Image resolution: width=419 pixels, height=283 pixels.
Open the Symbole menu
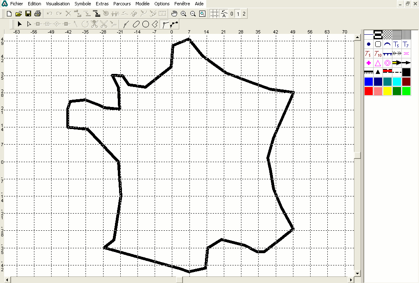[83, 4]
